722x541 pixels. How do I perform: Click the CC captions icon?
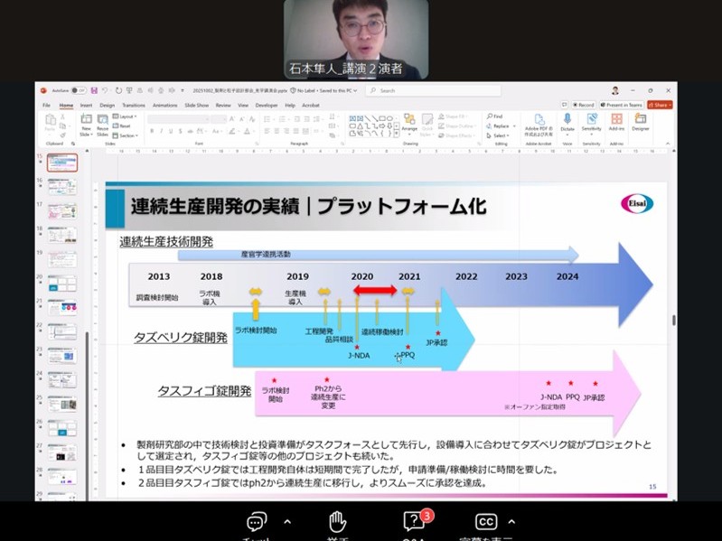point(486,522)
